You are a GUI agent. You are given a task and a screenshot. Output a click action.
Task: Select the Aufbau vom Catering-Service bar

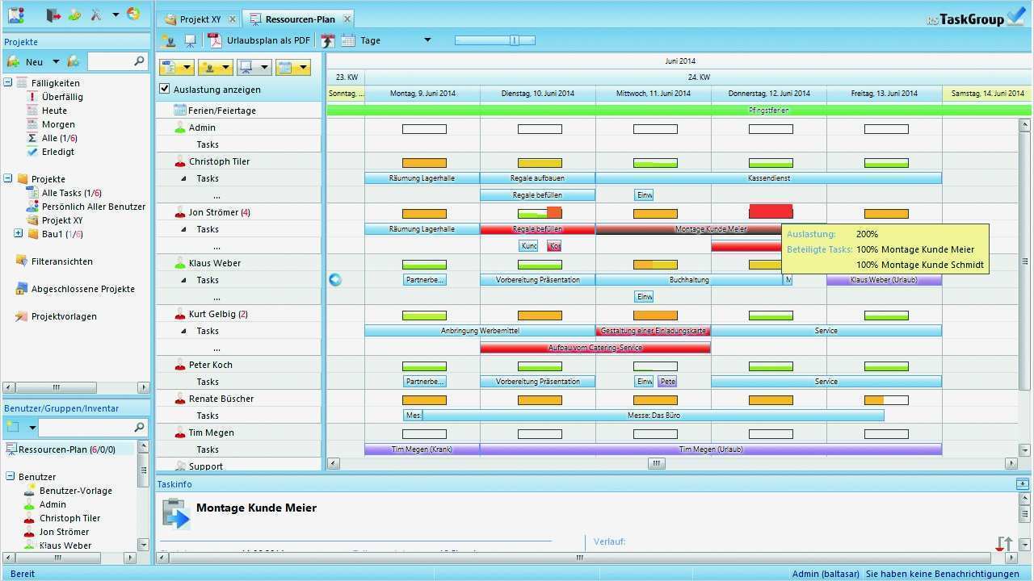pos(595,348)
